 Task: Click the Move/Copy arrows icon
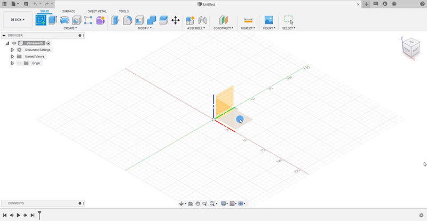pyautogui.click(x=175, y=20)
